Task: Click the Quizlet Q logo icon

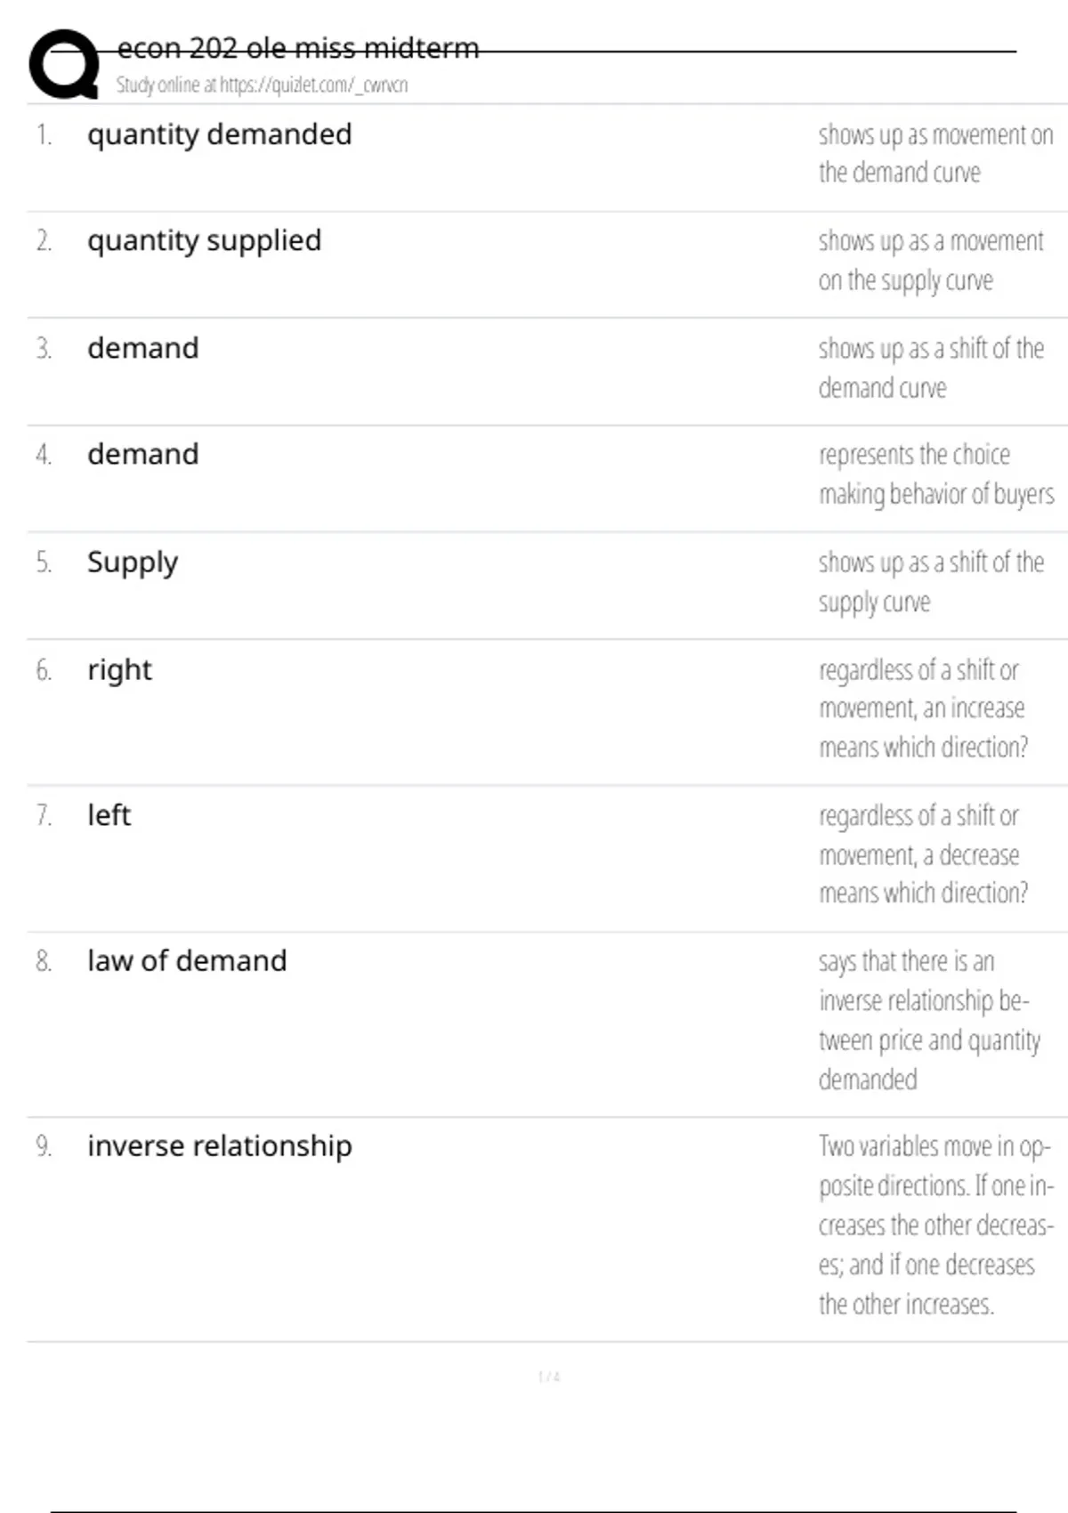Action: (x=64, y=63)
